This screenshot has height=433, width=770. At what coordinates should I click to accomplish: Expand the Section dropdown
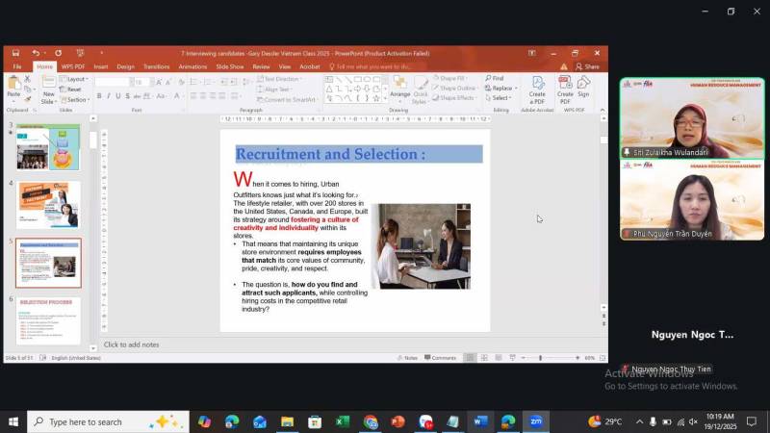click(76, 99)
